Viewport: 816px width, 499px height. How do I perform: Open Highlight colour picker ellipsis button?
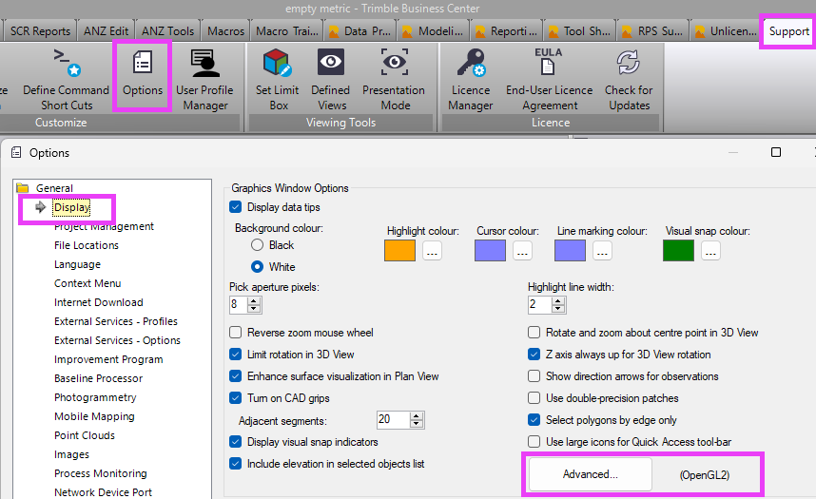click(x=432, y=251)
